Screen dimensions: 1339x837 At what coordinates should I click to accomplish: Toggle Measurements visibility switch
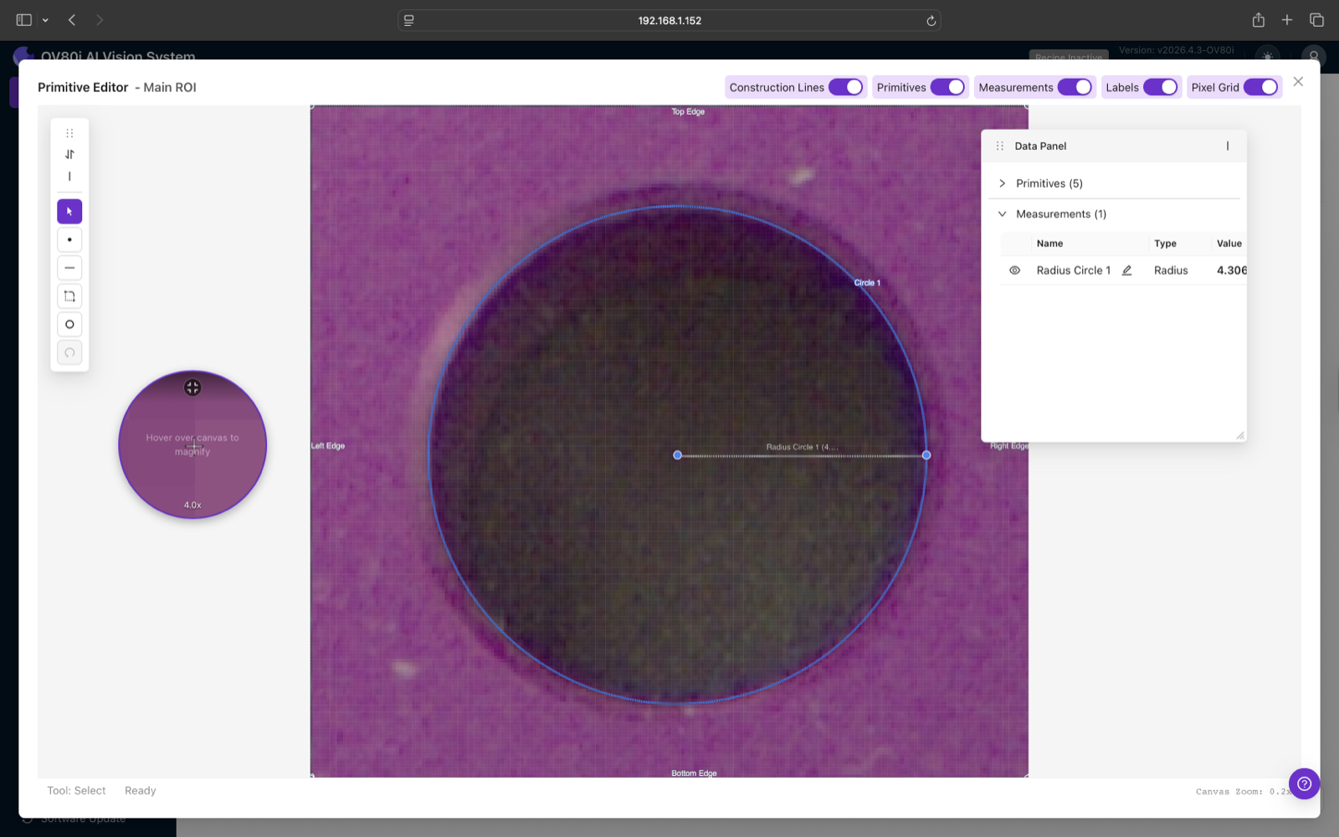[x=1075, y=87]
